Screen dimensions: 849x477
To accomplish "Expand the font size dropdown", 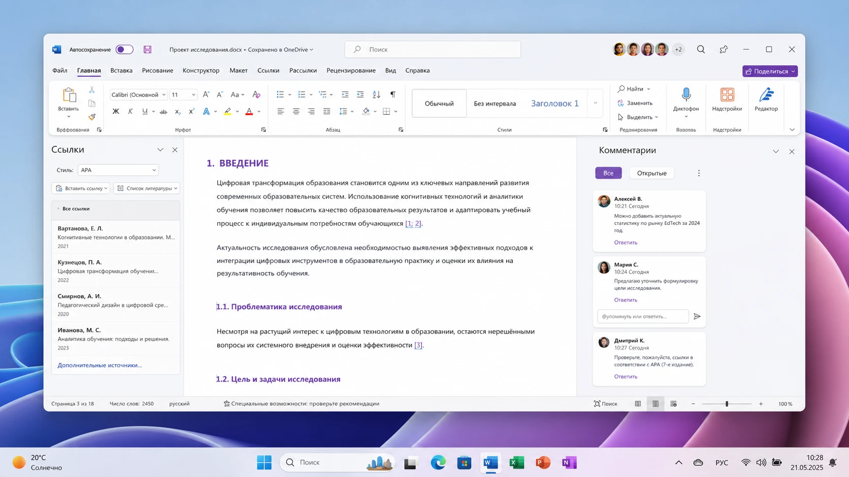I will pyautogui.click(x=193, y=94).
